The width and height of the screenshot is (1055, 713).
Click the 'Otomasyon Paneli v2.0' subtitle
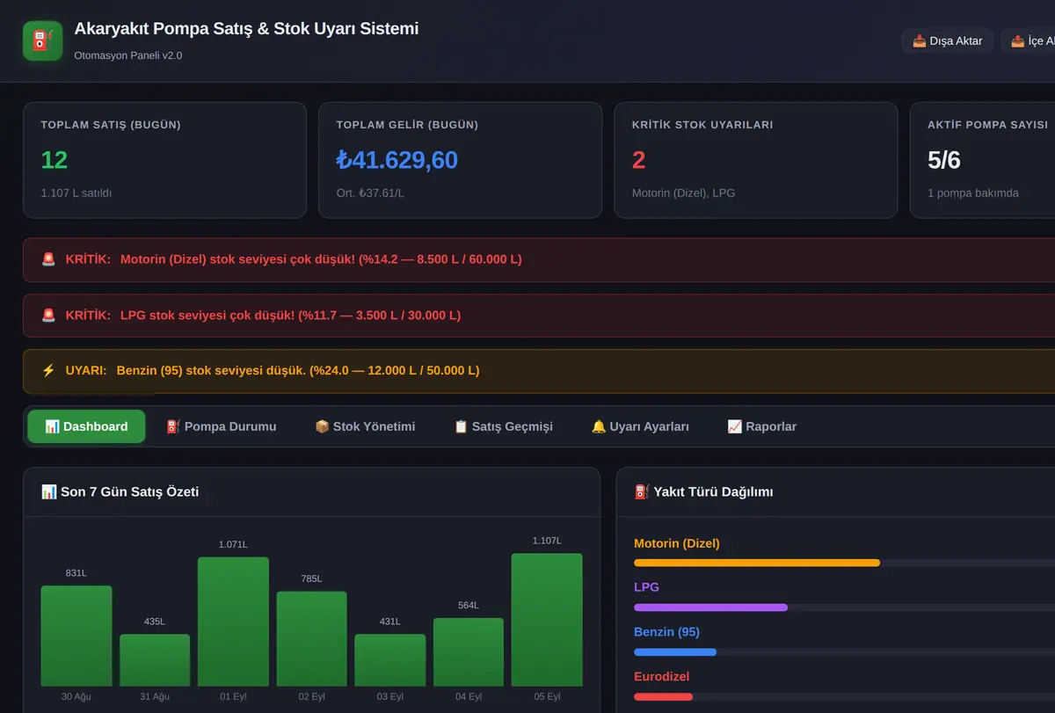(x=128, y=55)
